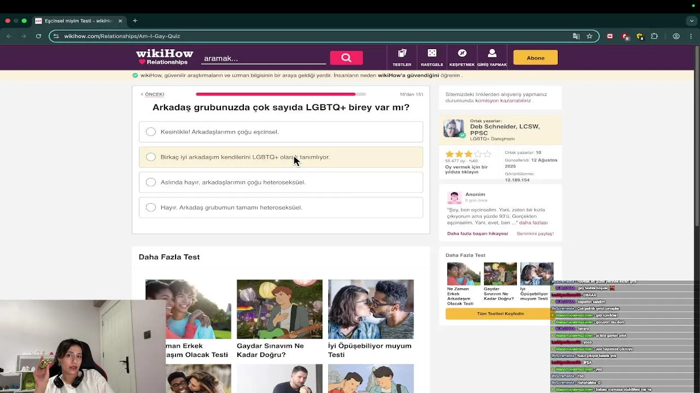This screenshot has width=700, height=393.
Task: Click 'öğrenin' link in trust banner
Action: click(450, 75)
